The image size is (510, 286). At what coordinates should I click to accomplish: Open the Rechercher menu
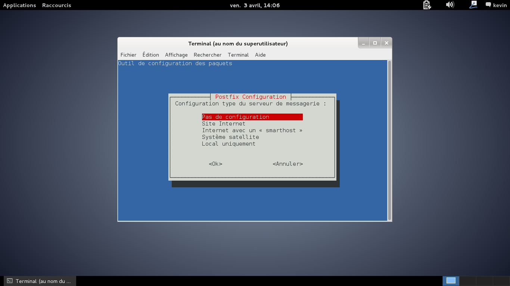click(208, 55)
